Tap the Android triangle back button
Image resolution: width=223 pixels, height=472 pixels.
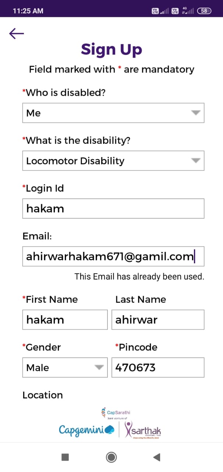coord(157,457)
